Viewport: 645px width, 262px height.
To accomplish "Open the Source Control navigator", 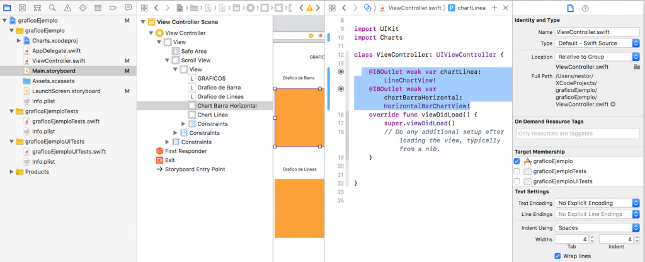I will [x=23, y=8].
